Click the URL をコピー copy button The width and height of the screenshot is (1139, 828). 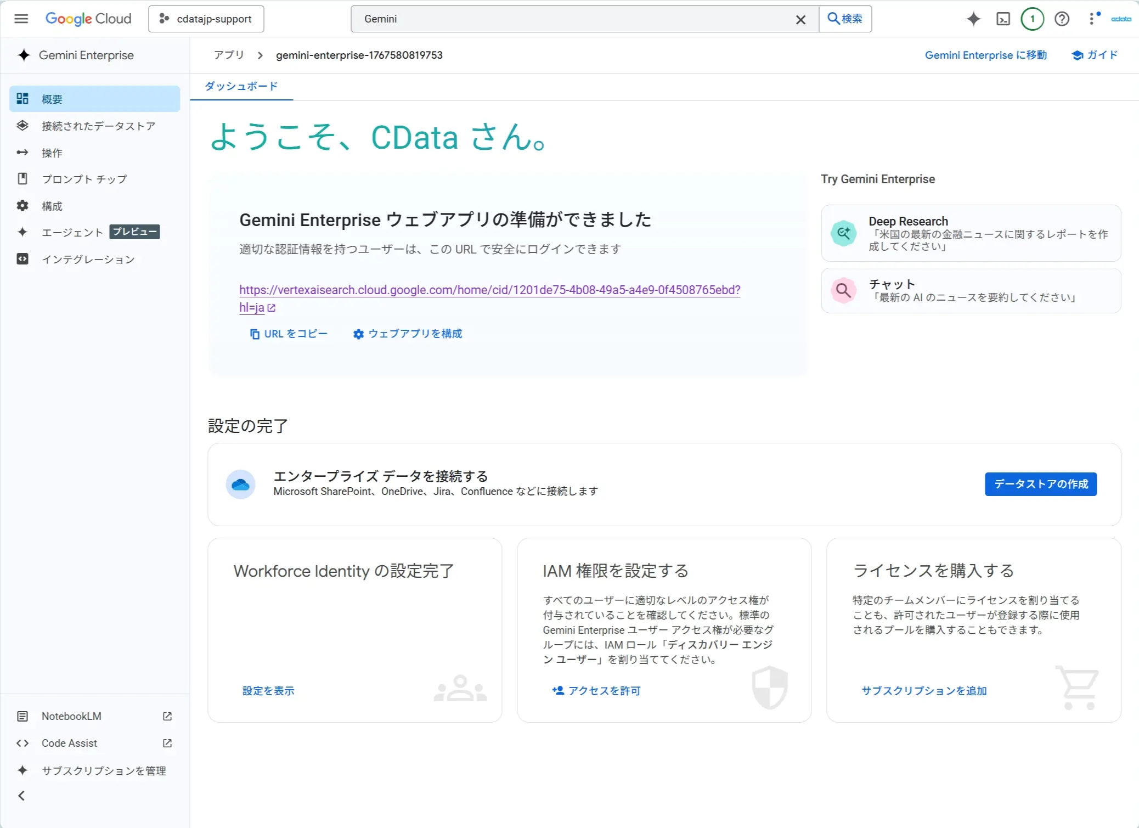point(289,334)
